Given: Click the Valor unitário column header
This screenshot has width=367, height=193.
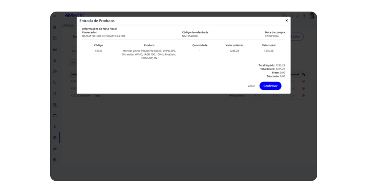Looking at the screenshot, I should 234,46.
